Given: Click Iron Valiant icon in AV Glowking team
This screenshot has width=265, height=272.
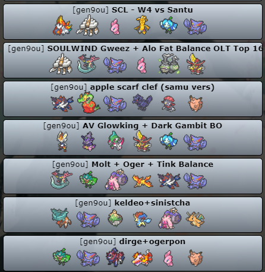Looking at the screenshot, I should point(116,141).
